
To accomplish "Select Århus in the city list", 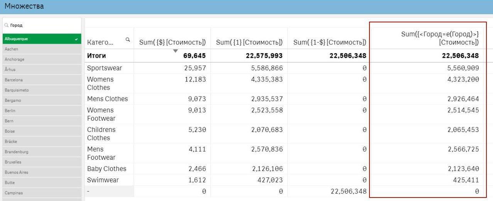I will coord(42,70).
